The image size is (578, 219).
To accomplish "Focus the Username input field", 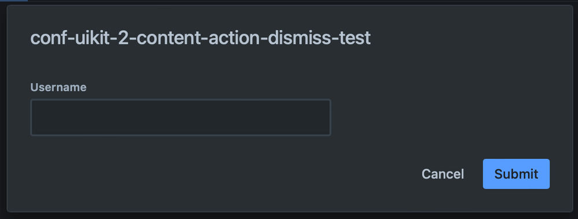I will click(181, 117).
